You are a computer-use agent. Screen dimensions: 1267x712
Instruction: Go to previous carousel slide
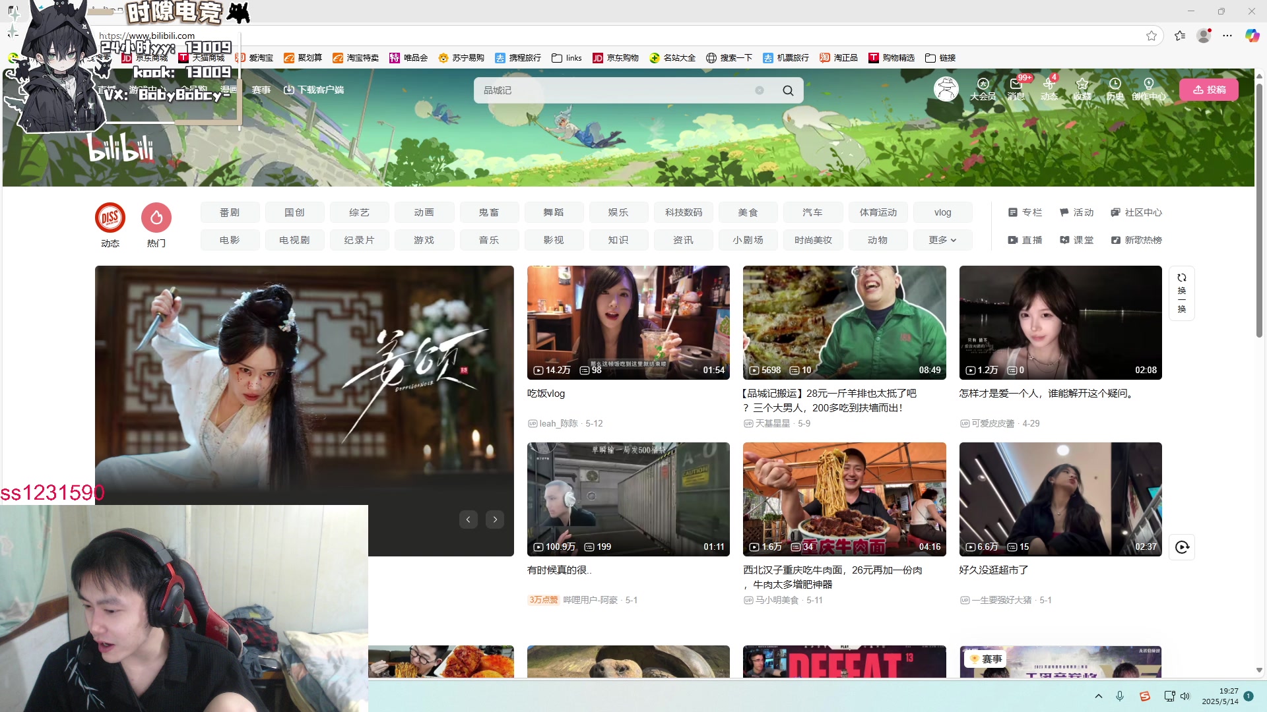click(x=468, y=519)
